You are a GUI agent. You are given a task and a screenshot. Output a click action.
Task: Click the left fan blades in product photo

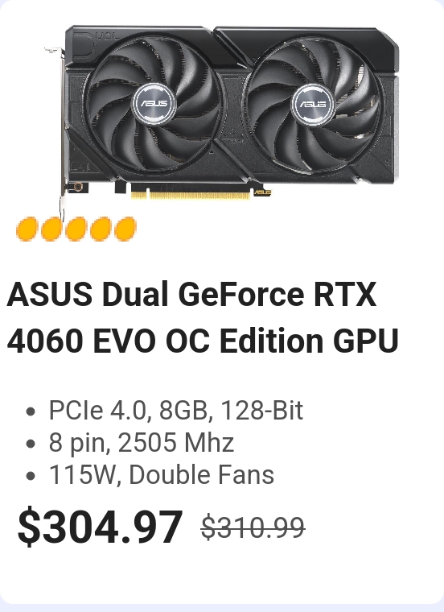click(154, 103)
